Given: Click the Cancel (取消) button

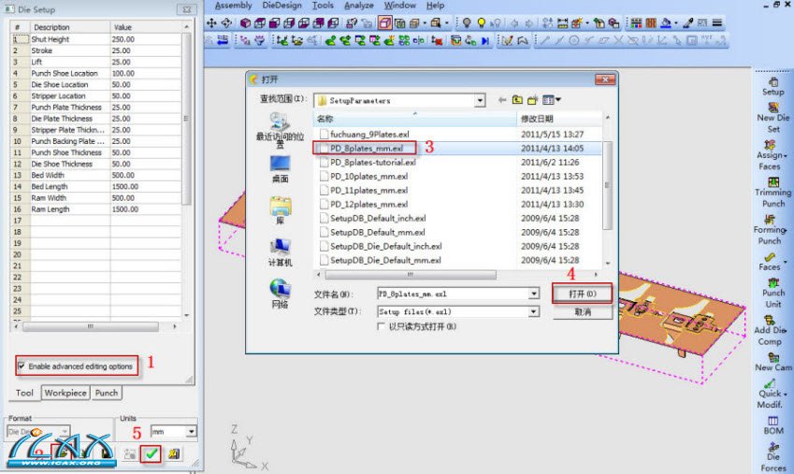Looking at the screenshot, I should click(583, 312).
